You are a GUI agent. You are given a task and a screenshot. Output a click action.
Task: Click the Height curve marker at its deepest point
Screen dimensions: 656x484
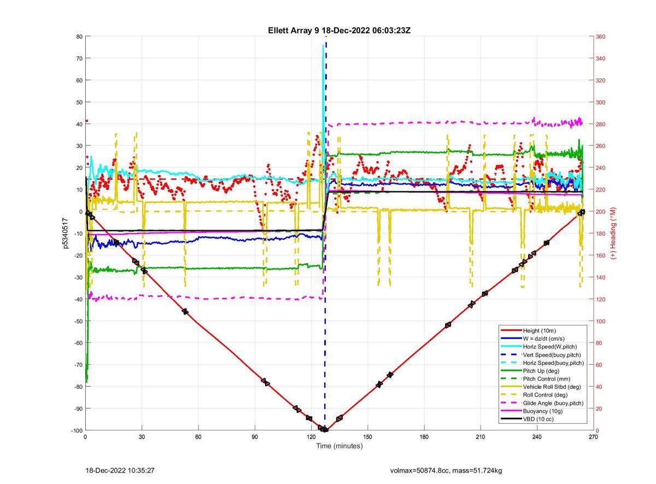coord(325,430)
